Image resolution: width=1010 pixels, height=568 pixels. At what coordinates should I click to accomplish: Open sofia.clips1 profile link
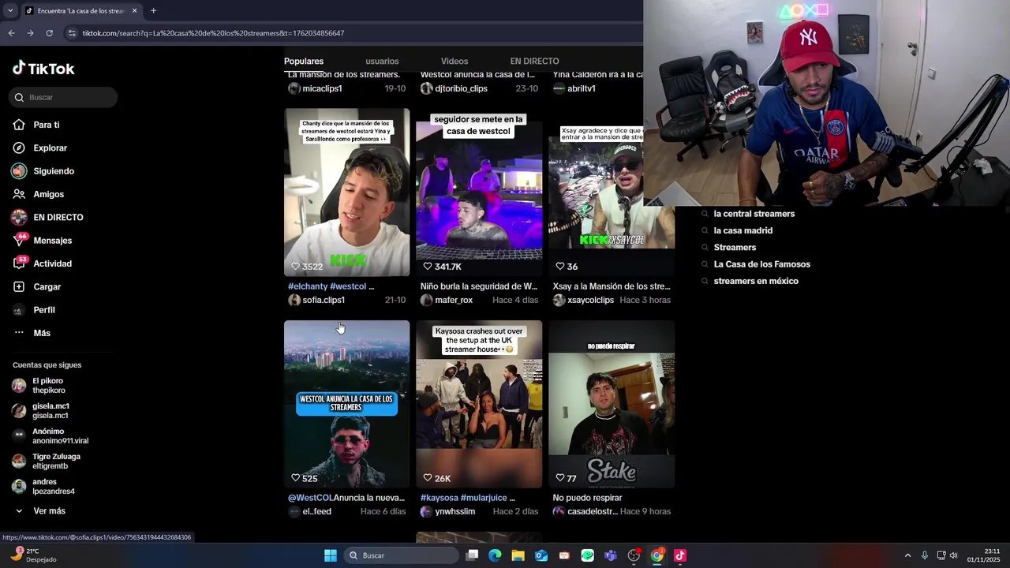coord(324,300)
